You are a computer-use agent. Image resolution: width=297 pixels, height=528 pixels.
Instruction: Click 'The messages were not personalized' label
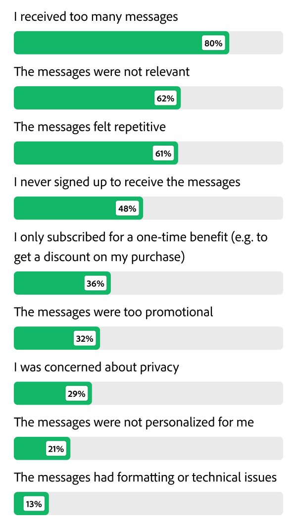(134, 422)
